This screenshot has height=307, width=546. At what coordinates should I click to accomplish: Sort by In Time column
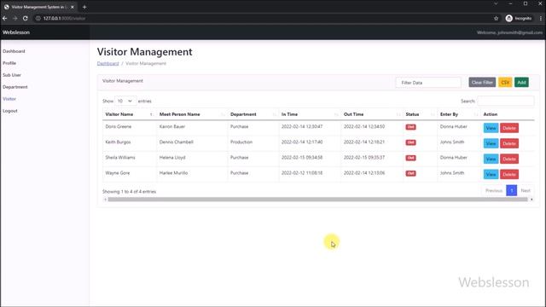tap(310, 114)
